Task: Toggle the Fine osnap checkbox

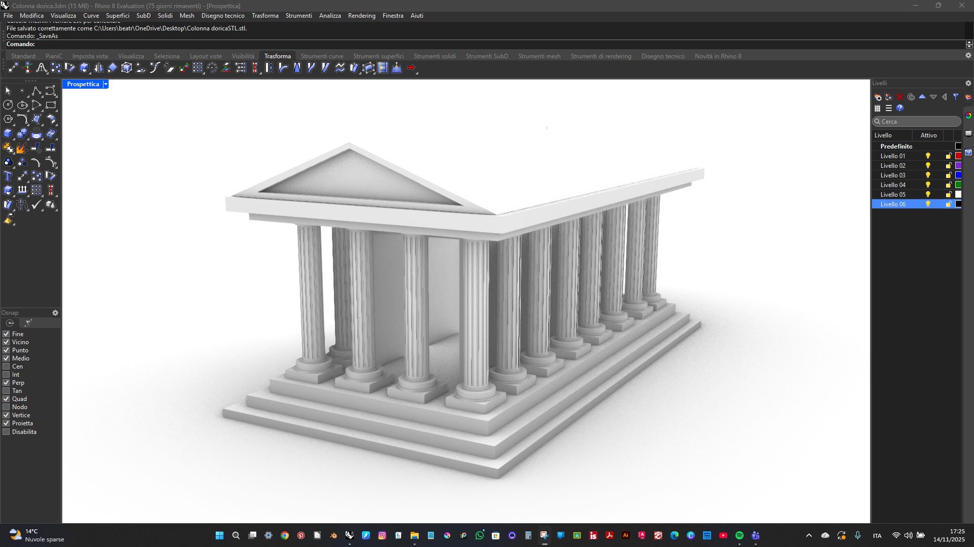Action: pos(7,334)
